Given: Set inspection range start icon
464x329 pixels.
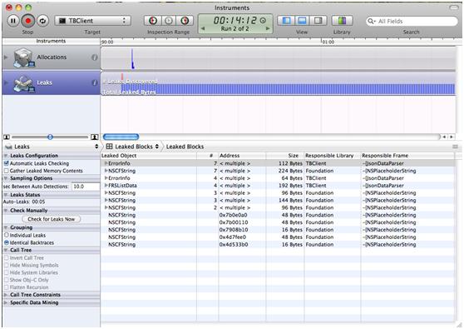Looking at the screenshot, I should (153, 21).
